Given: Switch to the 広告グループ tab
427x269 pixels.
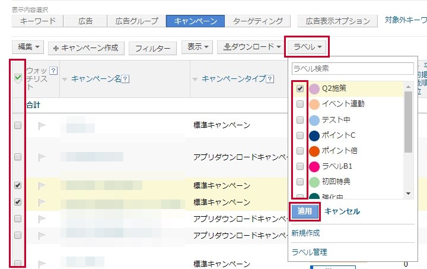Looking at the screenshot, I should pos(136,21).
